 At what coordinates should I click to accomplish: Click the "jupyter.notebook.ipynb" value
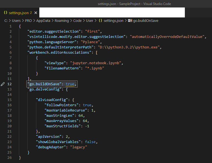point(96,63)
